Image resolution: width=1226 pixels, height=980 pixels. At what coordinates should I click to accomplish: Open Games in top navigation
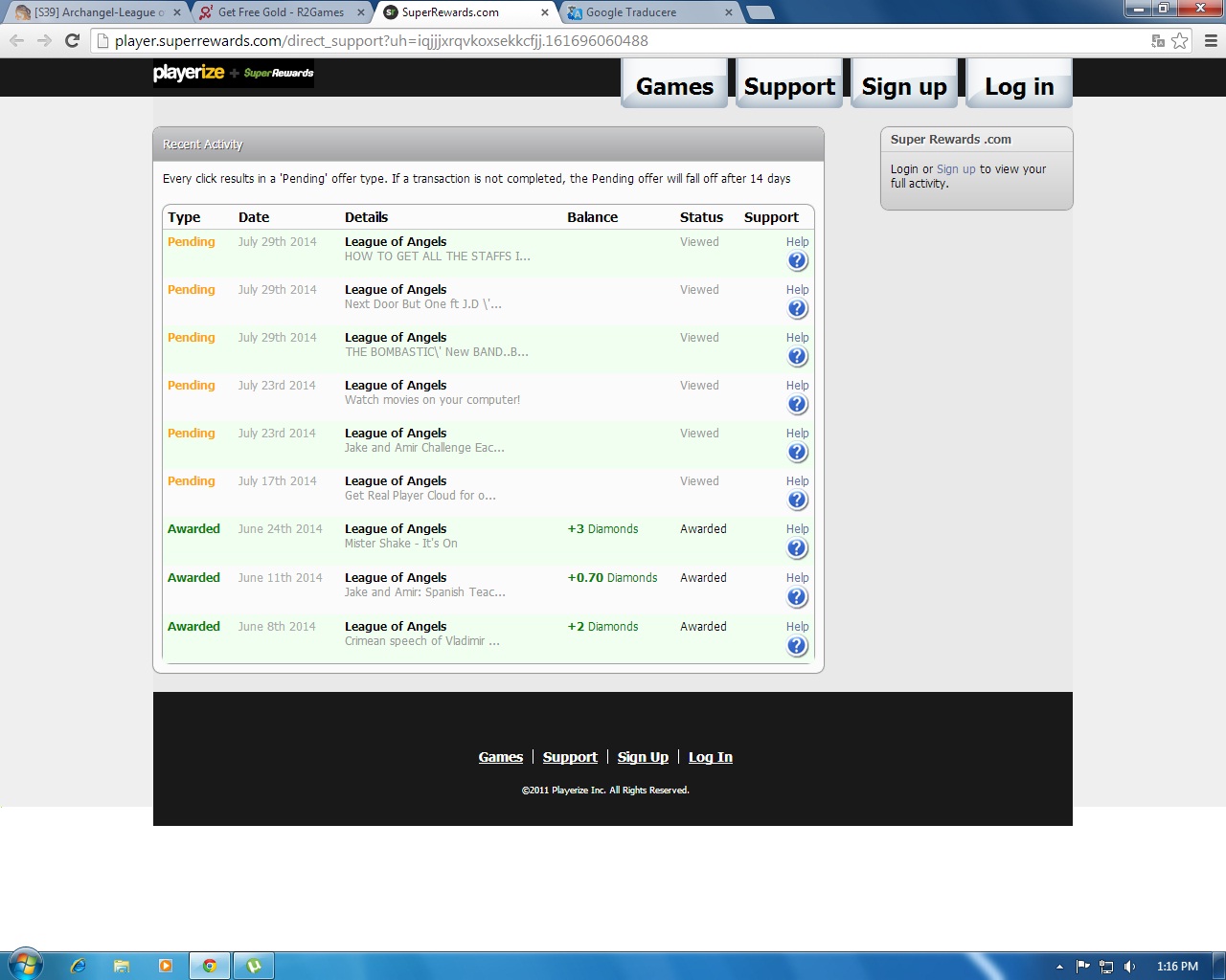(674, 86)
